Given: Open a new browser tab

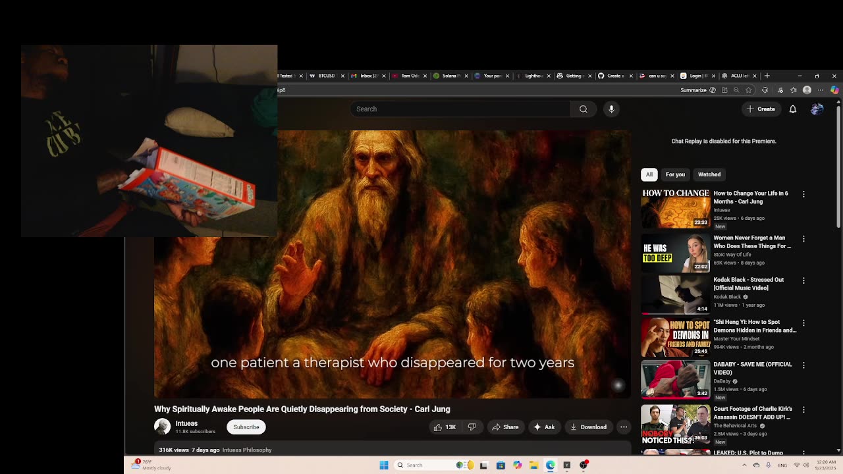Looking at the screenshot, I should (767, 76).
